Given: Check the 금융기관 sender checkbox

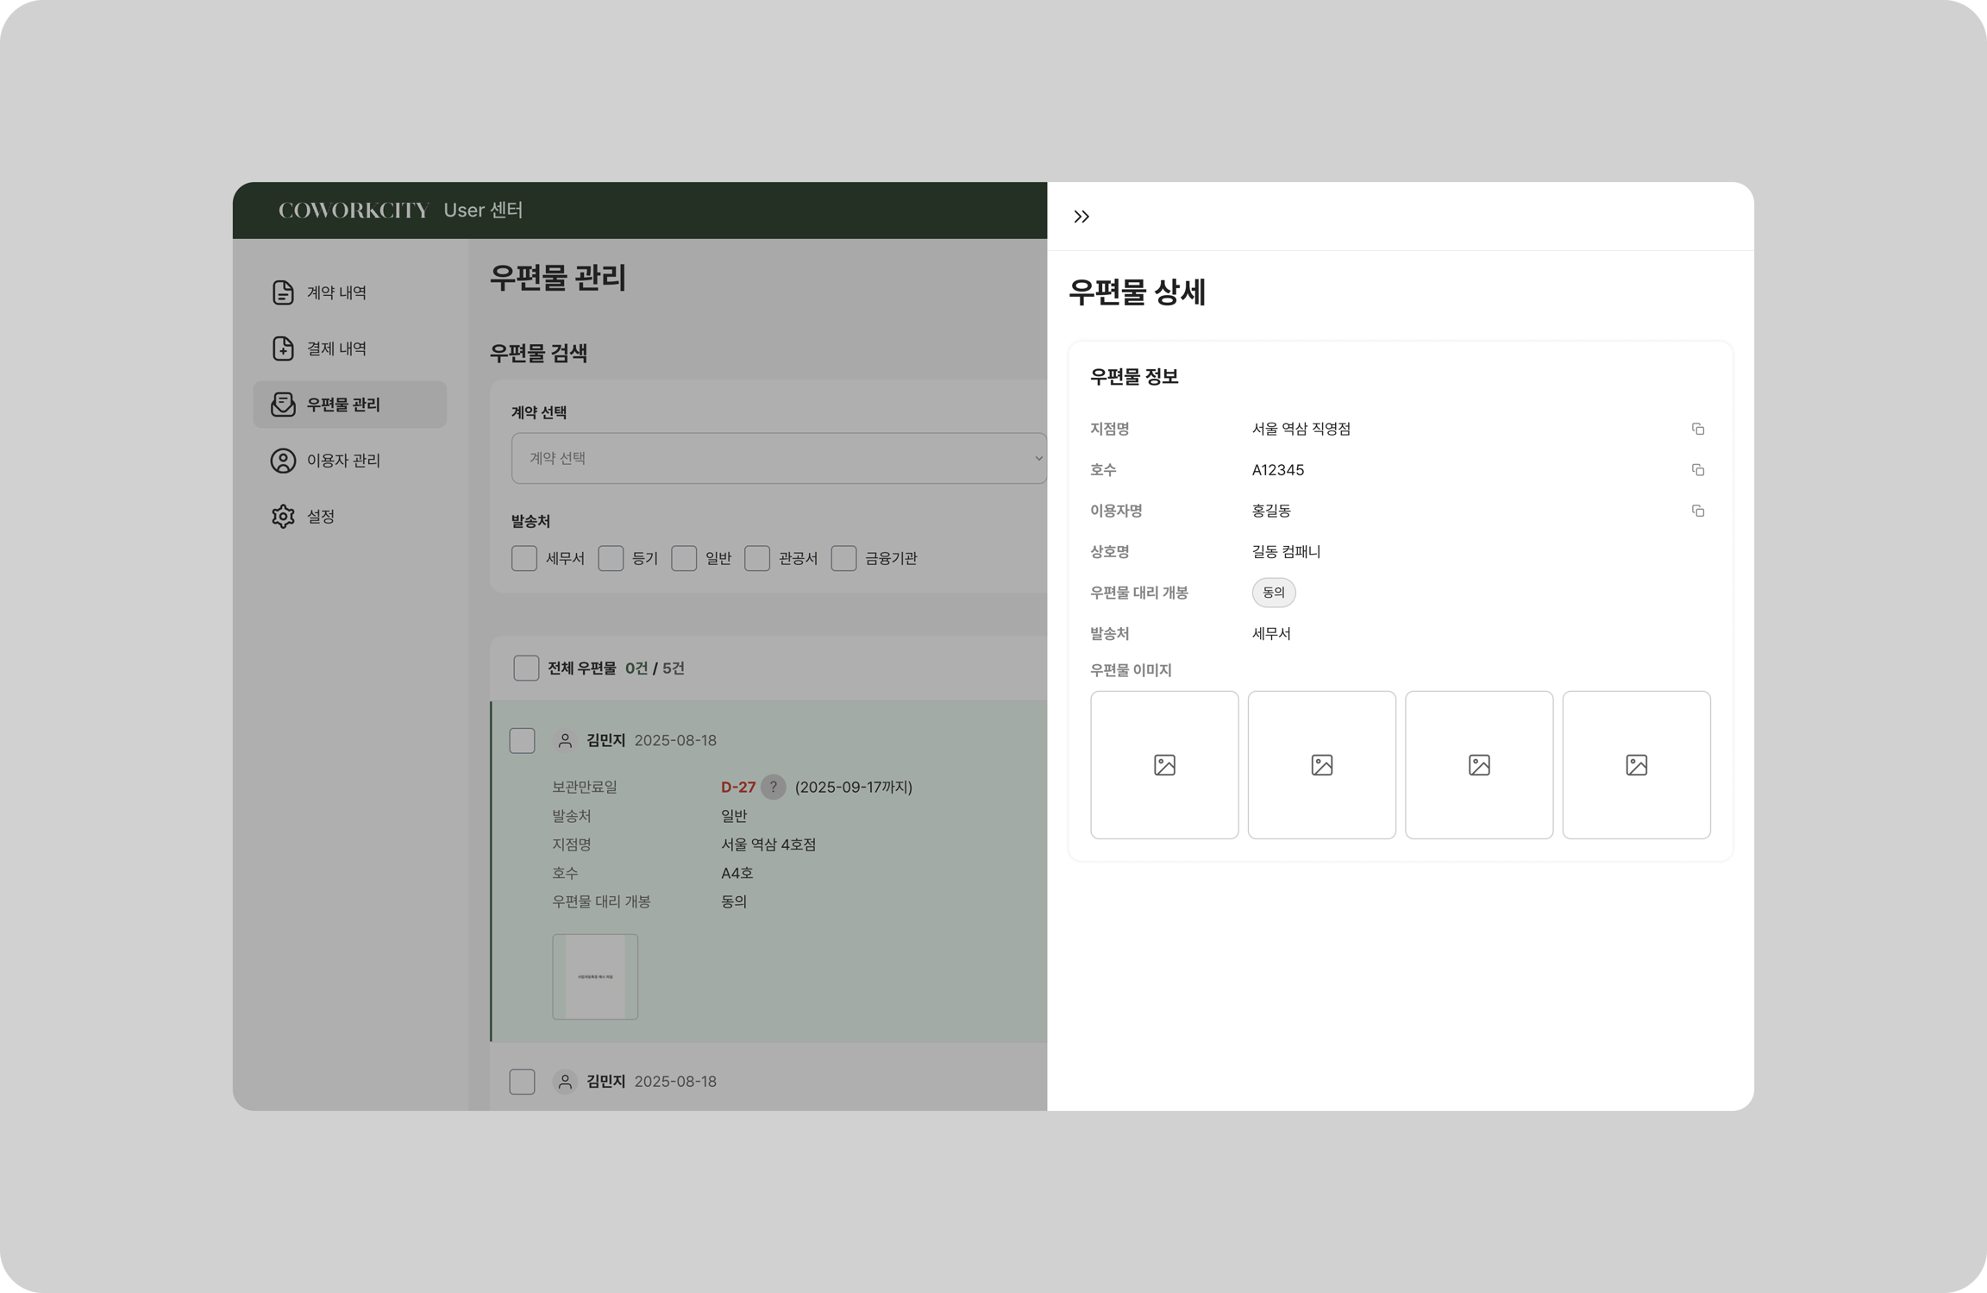Looking at the screenshot, I should (x=843, y=558).
